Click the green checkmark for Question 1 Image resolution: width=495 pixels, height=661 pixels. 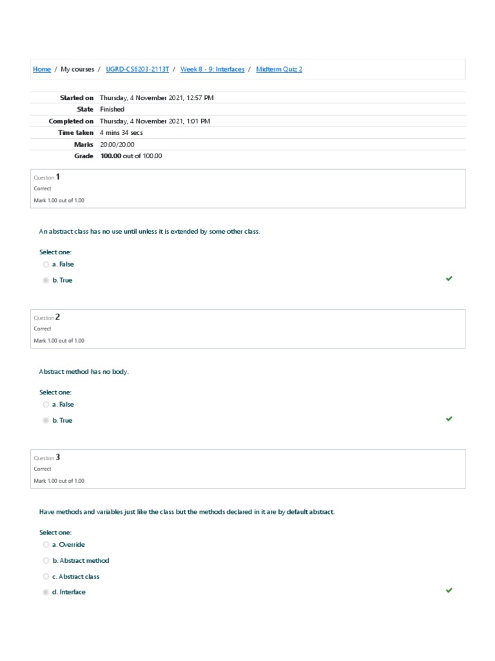(x=449, y=279)
